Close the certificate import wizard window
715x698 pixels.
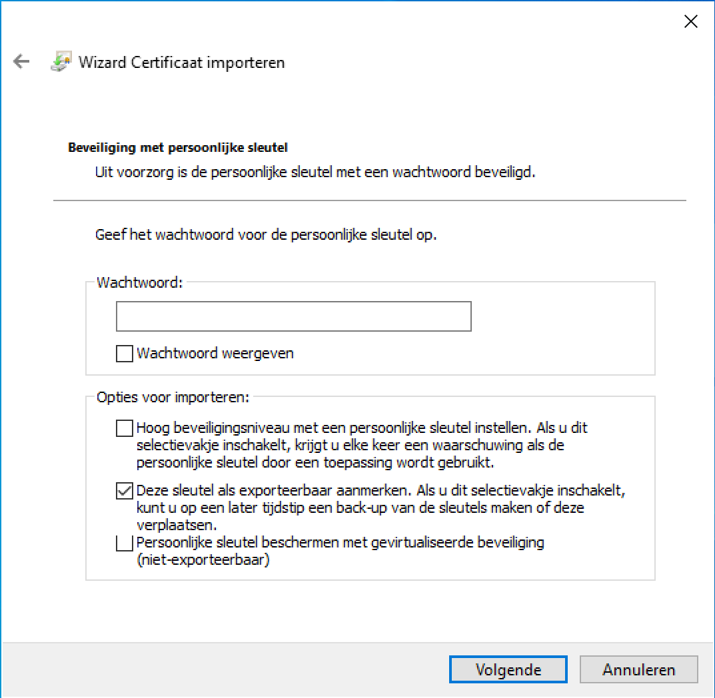pyautogui.click(x=691, y=22)
